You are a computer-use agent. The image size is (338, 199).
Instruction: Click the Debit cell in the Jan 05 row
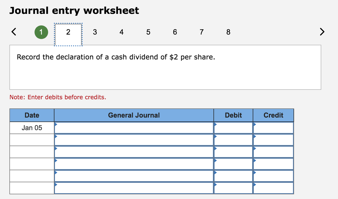[233, 128]
